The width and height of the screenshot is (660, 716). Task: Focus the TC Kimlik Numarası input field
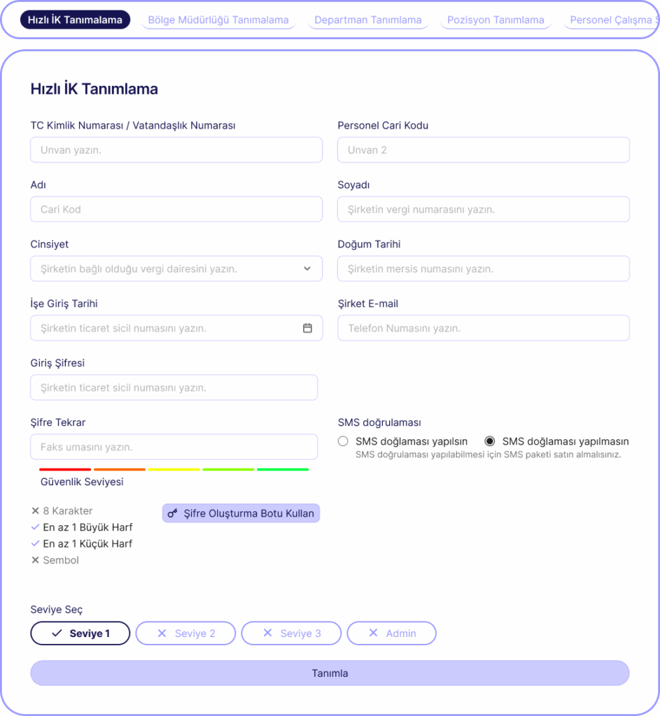[x=176, y=150]
